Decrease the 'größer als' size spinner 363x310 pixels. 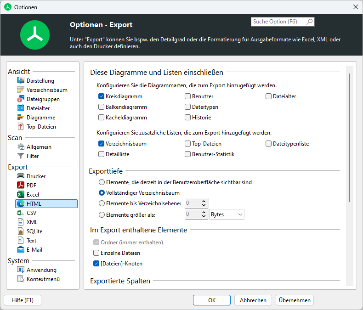tap(204, 216)
